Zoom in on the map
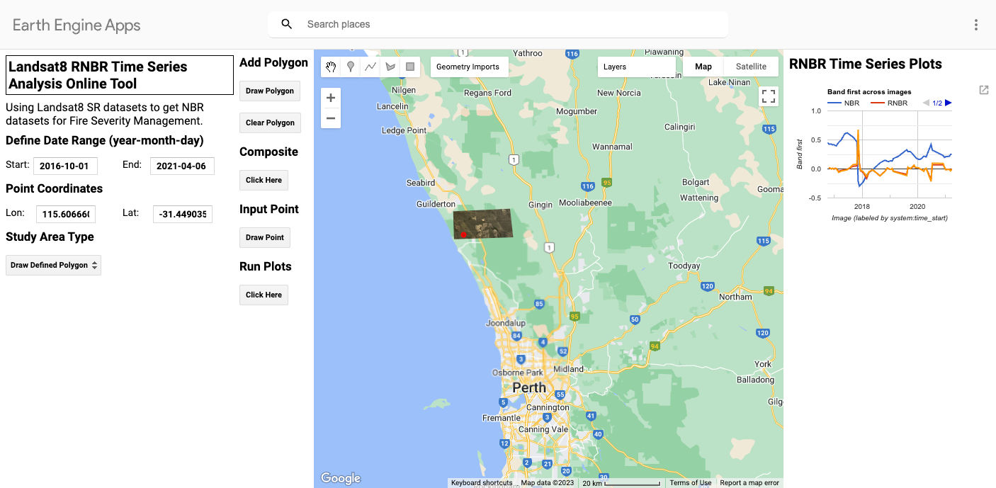 331,98
